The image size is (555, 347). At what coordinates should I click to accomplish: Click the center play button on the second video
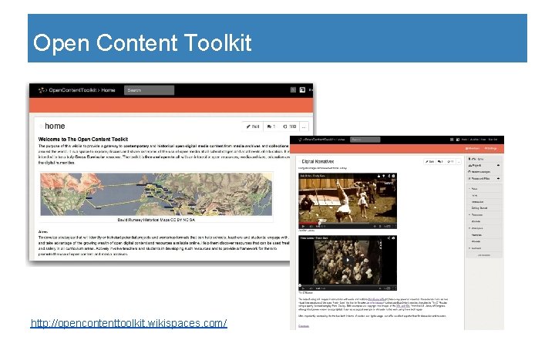pos(348,261)
